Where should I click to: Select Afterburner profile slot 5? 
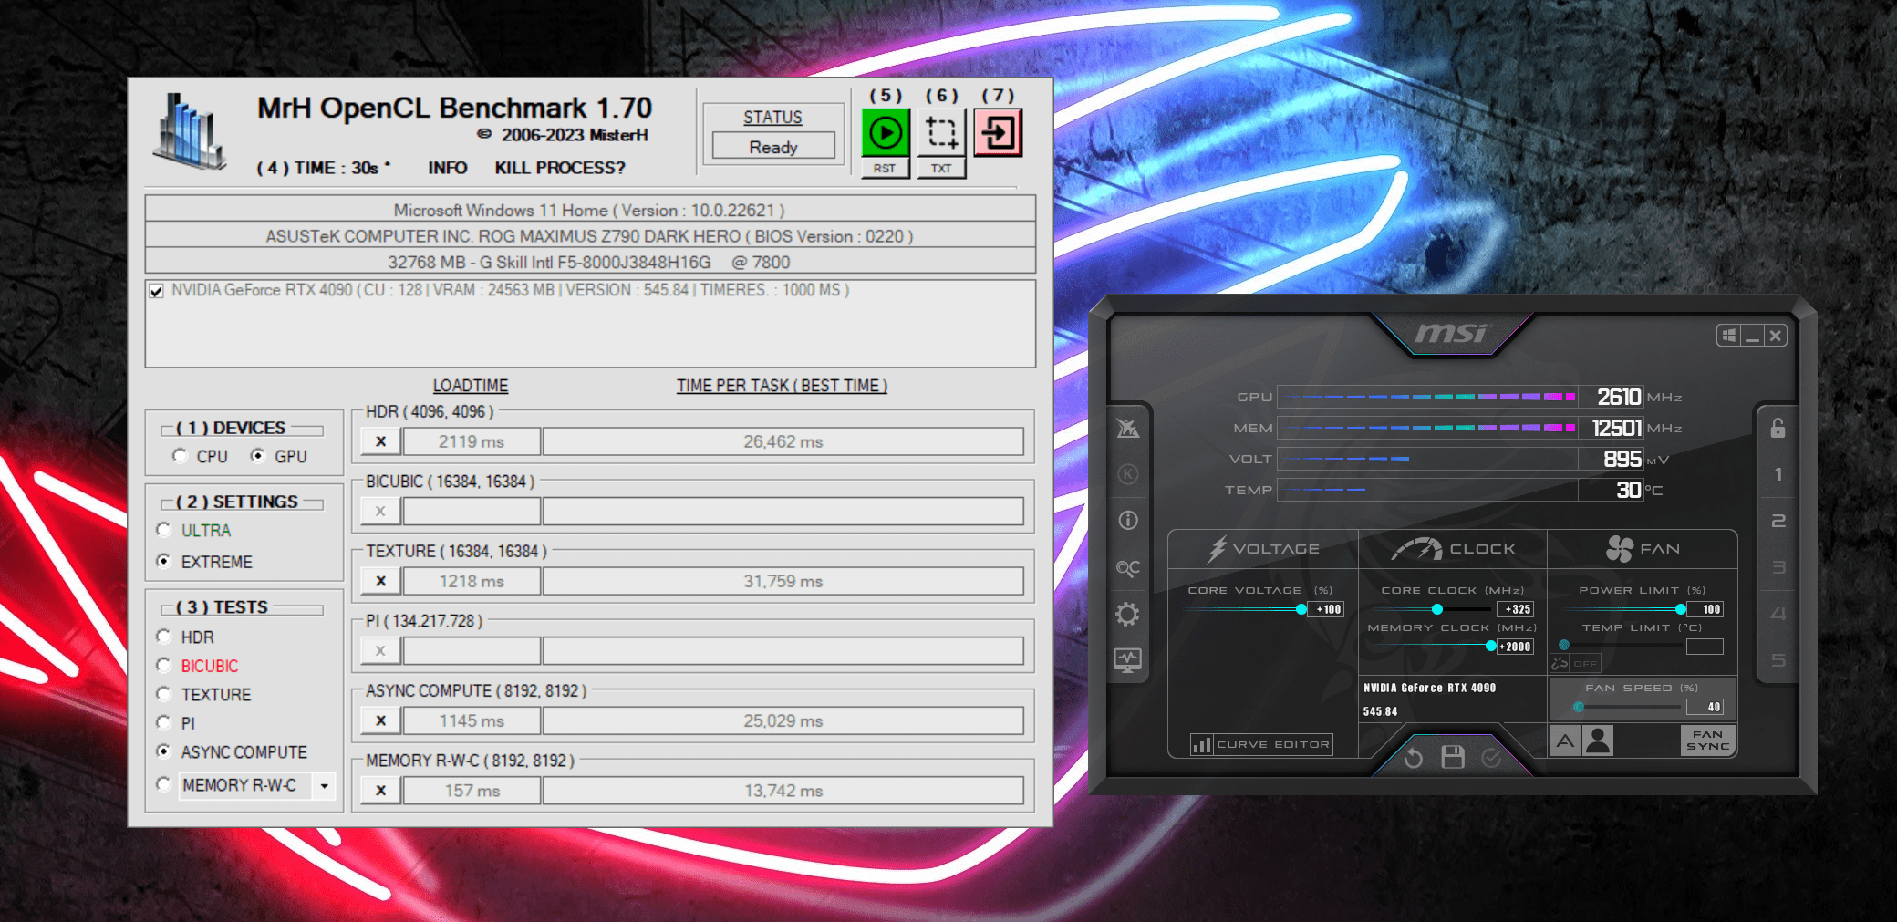tap(1778, 660)
